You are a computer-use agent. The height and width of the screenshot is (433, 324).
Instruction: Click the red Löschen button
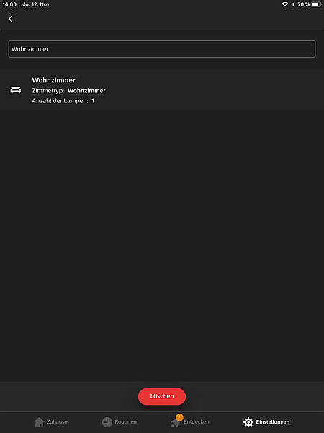162,396
